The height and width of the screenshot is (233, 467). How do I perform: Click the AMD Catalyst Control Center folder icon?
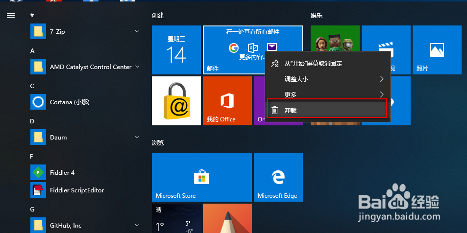(38, 67)
